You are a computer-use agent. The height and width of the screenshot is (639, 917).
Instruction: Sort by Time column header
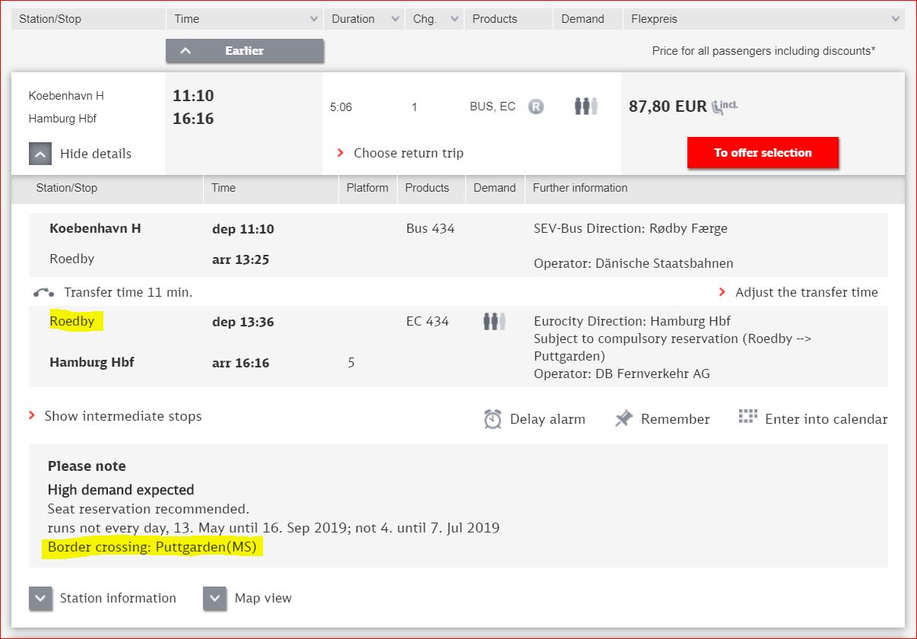[243, 19]
